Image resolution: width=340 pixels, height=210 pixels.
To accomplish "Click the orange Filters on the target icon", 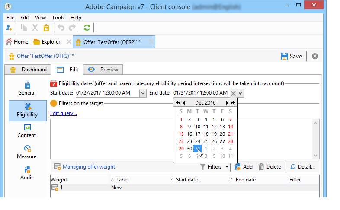I will (x=54, y=103).
